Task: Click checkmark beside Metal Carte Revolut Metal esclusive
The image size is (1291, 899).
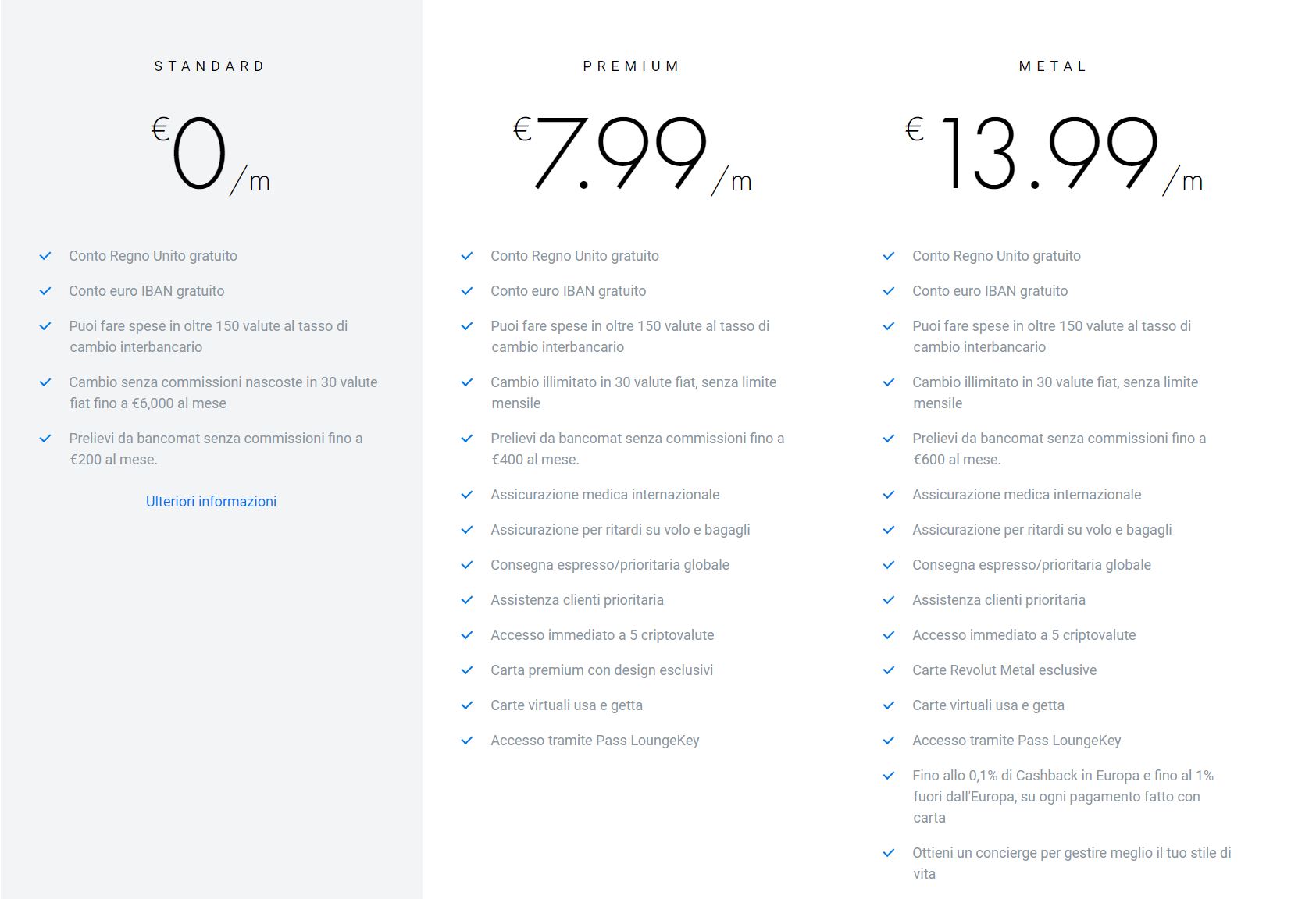Action: coord(889,670)
